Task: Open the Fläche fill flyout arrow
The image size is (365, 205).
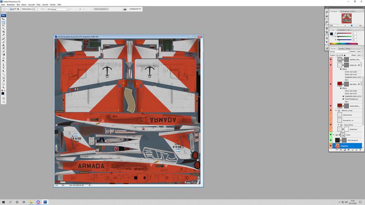Action: pyautogui.click(x=363, y=55)
